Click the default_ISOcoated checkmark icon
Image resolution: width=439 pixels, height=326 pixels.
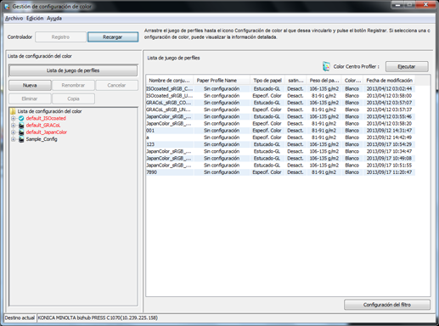tap(21, 118)
